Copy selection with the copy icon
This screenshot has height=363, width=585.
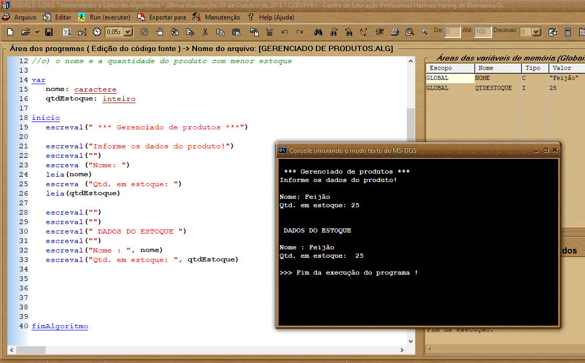(221, 32)
